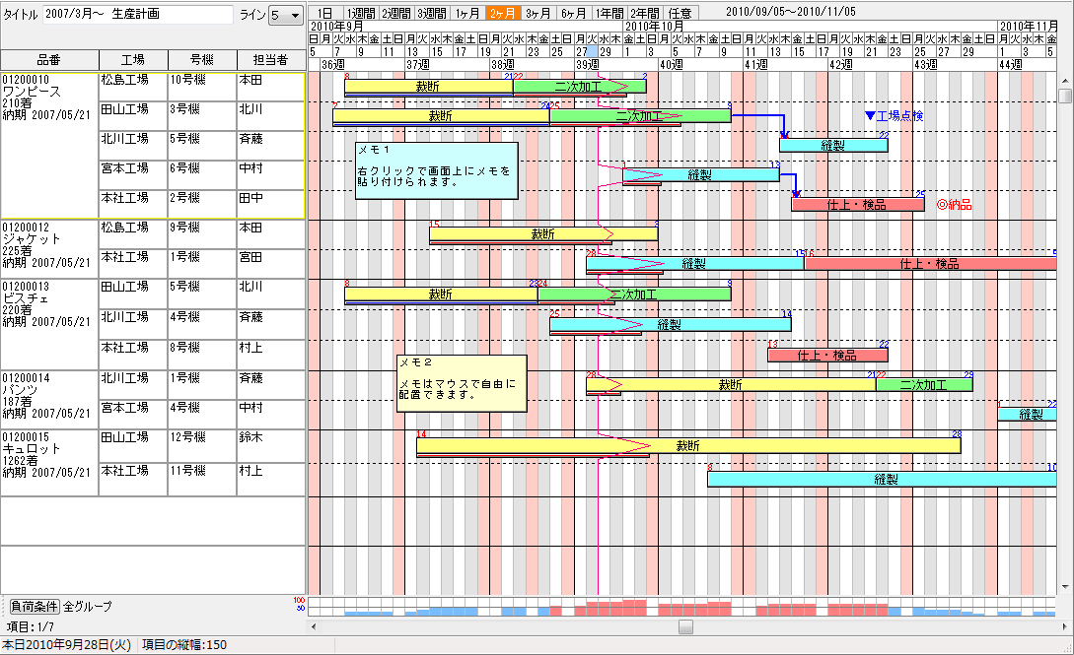
Task: Select the パンツ 二次加工 green bar
Action: (x=923, y=385)
